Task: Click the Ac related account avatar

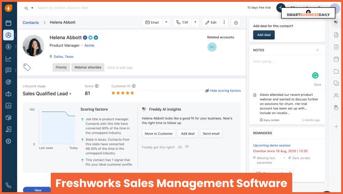Action: [212, 47]
